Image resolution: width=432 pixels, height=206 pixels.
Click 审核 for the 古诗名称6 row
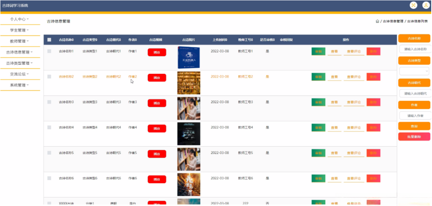click(x=318, y=179)
